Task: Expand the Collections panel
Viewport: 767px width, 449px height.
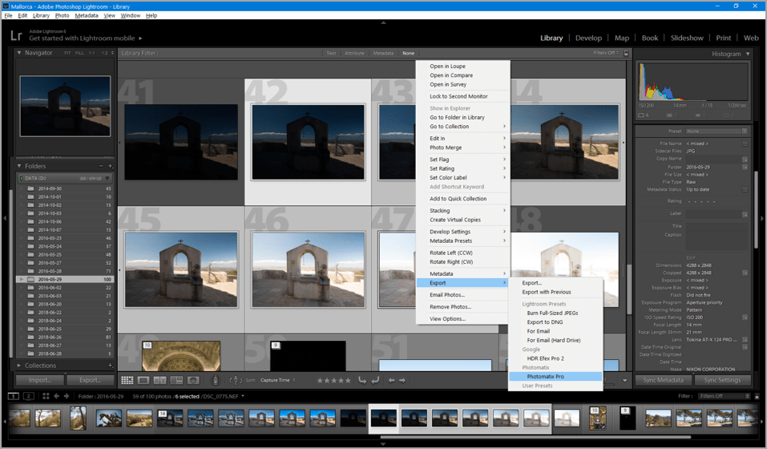Action: (21, 366)
